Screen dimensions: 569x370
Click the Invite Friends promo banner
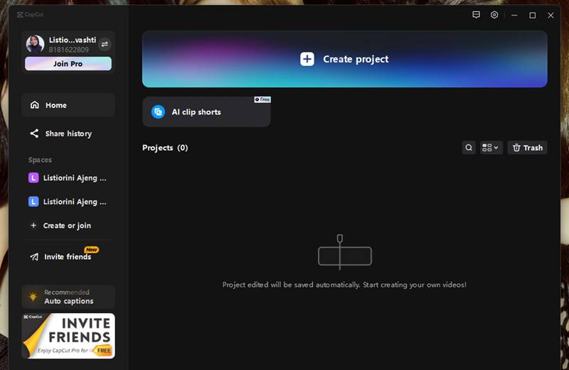[x=68, y=336]
